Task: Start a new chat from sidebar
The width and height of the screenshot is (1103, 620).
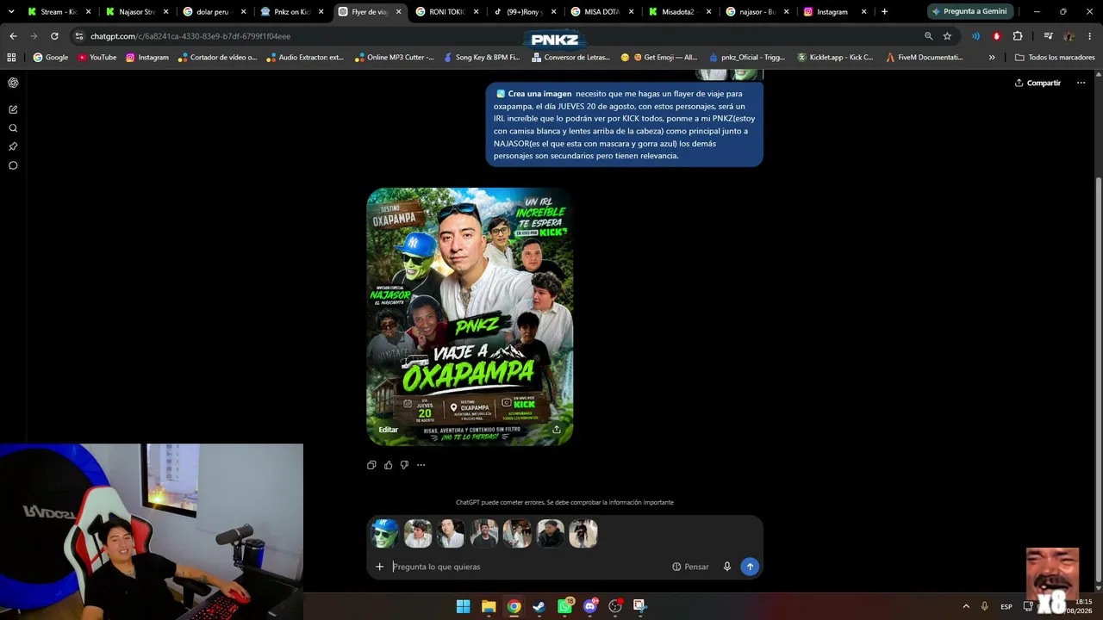Action: click(13, 109)
